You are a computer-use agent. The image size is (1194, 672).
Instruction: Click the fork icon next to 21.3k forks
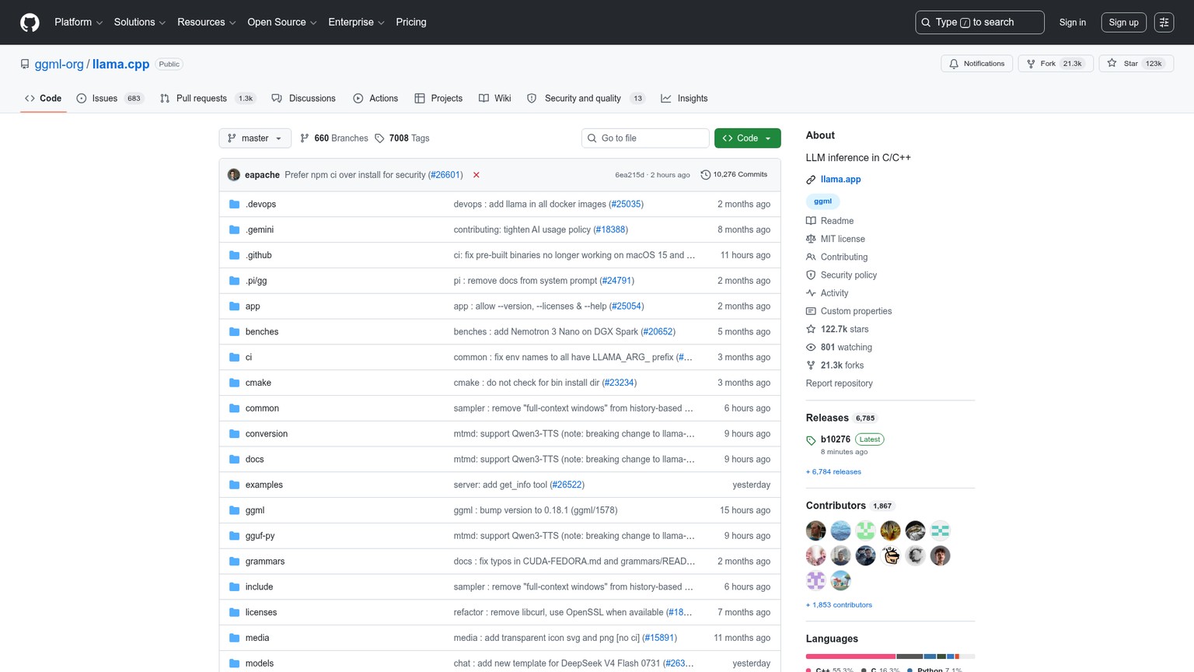[811, 365]
